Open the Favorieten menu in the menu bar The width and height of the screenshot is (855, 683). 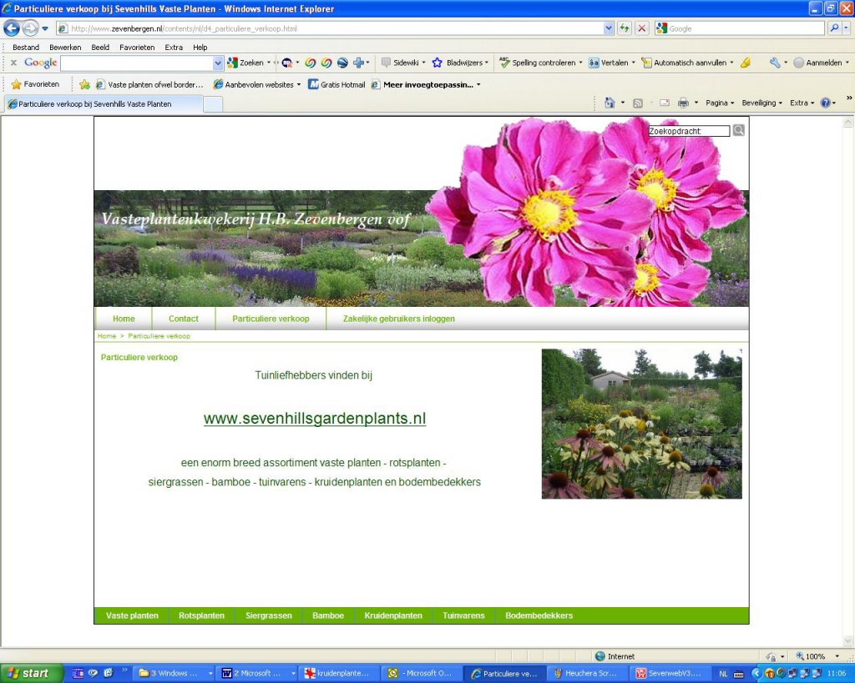tap(137, 48)
